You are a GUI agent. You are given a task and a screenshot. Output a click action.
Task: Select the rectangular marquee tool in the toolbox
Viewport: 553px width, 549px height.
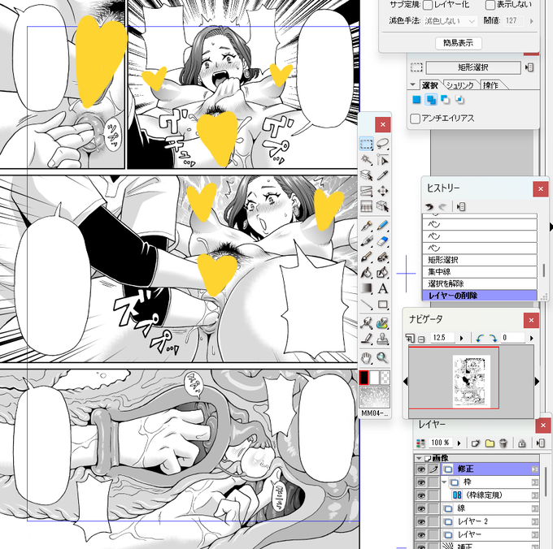[367, 144]
